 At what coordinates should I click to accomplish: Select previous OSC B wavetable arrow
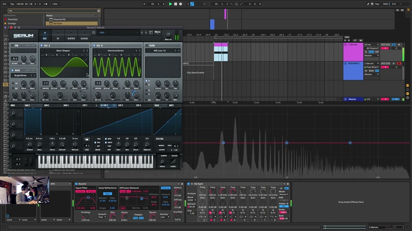tap(136, 51)
